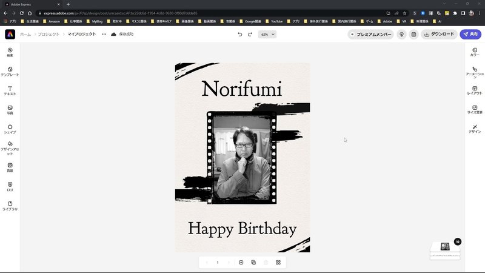The width and height of the screenshot is (485, 273).
Task: Open the Color panel on right sidebar
Action: pos(475,52)
